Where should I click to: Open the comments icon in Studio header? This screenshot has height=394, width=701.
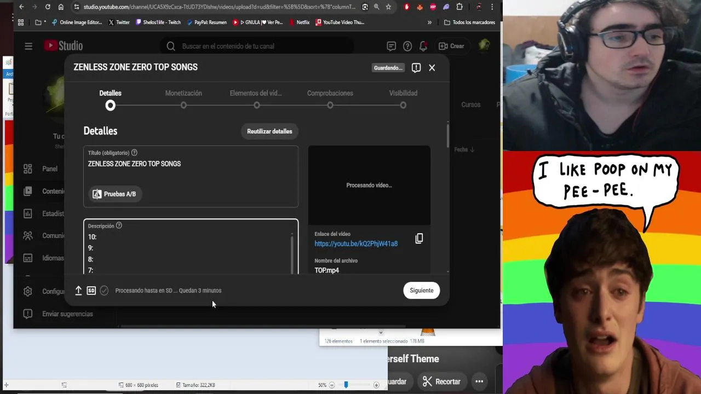[x=391, y=46]
